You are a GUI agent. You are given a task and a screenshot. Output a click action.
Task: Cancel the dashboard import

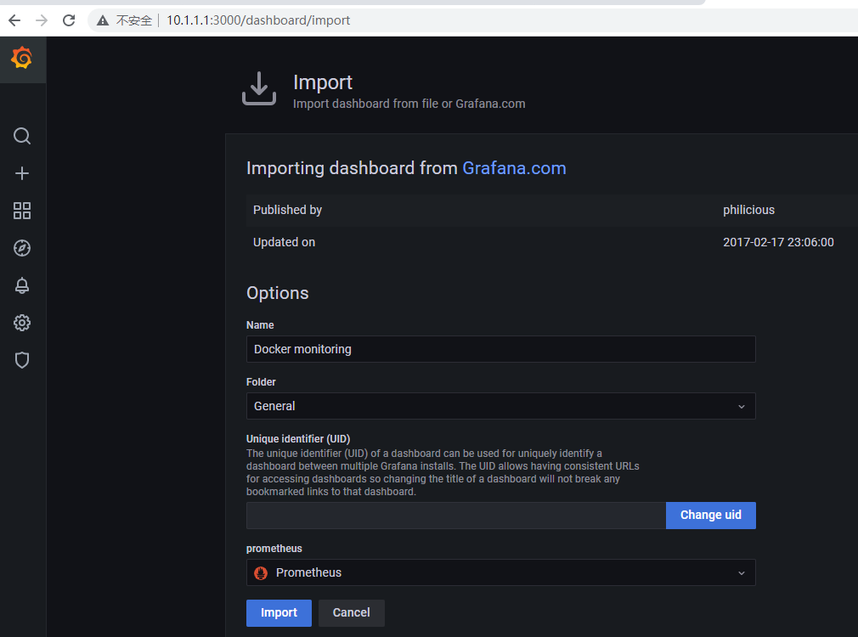click(352, 613)
